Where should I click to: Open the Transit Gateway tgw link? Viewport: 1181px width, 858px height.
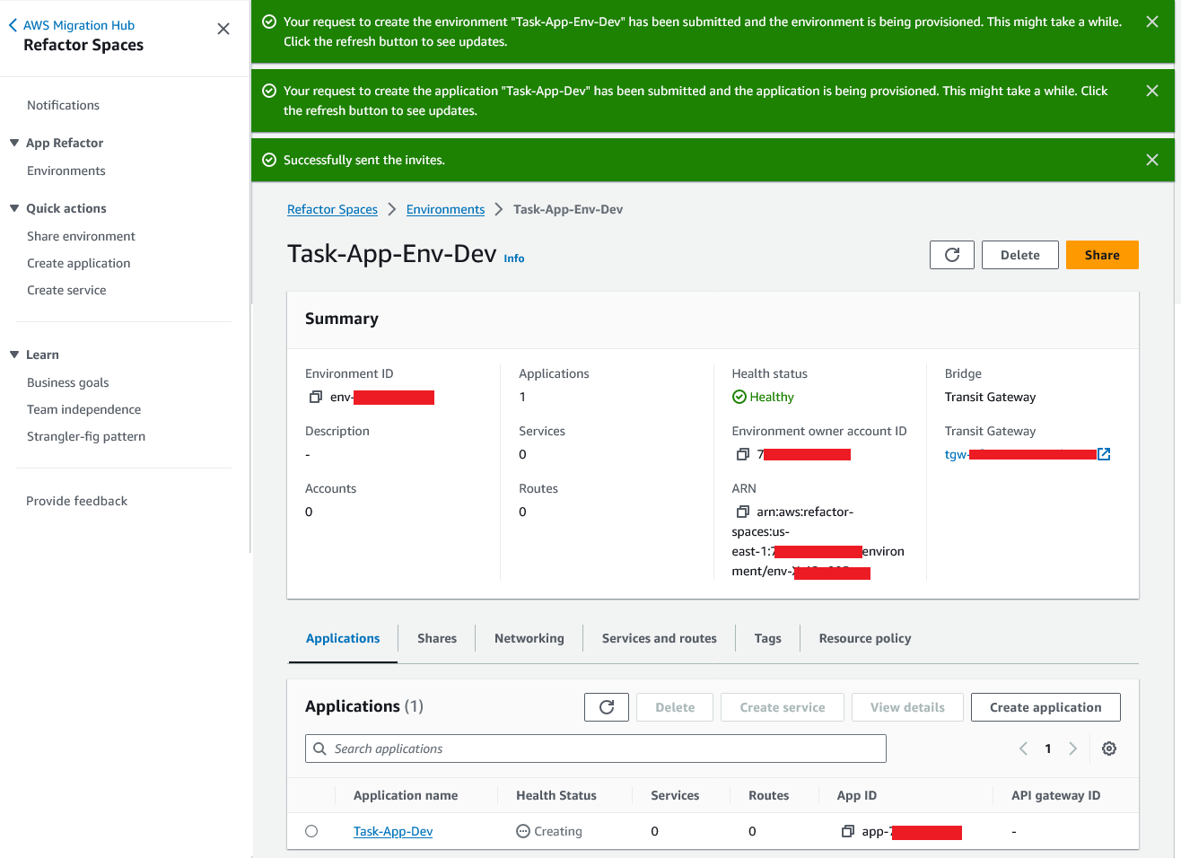1028,454
